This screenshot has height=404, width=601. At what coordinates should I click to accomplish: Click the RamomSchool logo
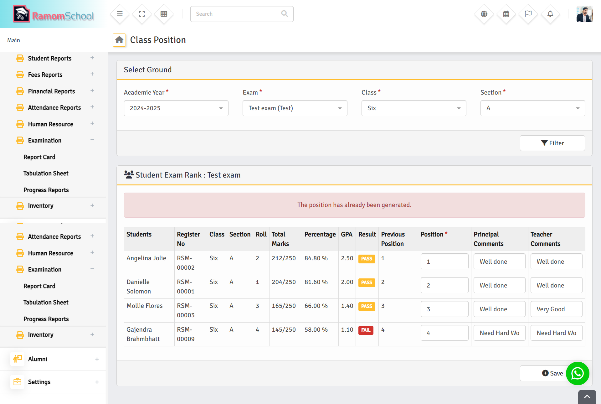[x=53, y=14]
